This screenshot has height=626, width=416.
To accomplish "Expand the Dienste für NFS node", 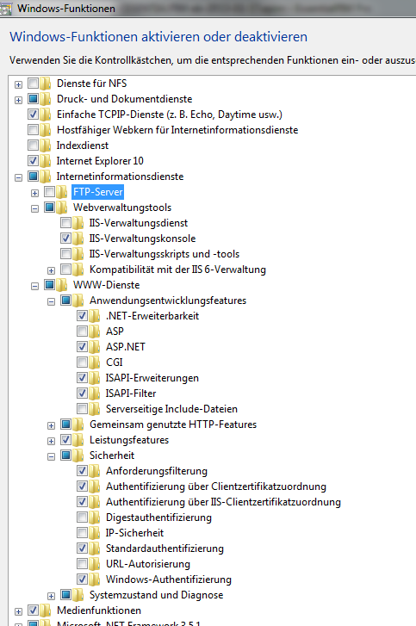I will click(x=18, y=84).
